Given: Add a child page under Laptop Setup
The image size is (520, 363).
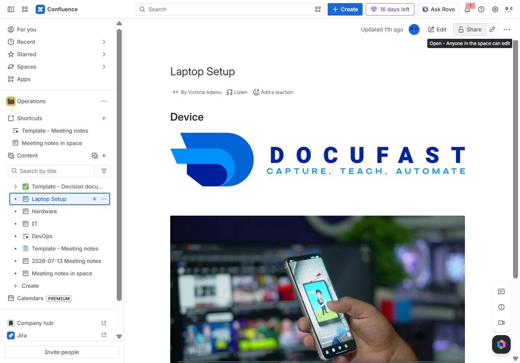Looking at the screenshot, I should (x=95, y=199).
